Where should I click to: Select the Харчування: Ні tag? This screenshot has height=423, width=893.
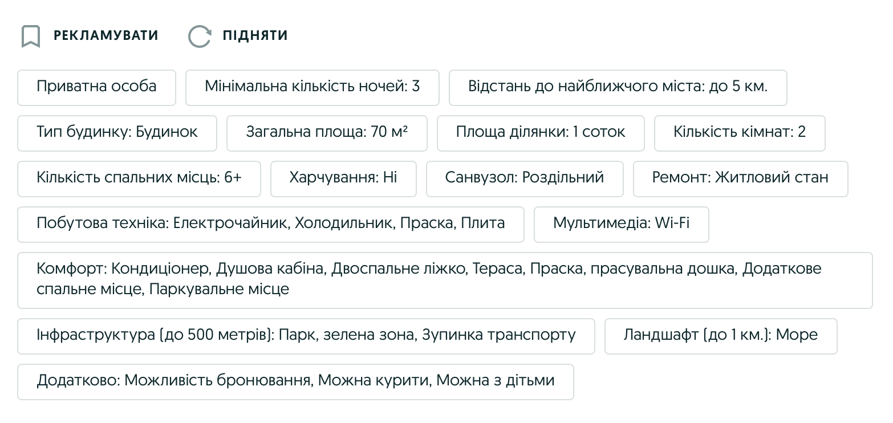tap(343, 178)
